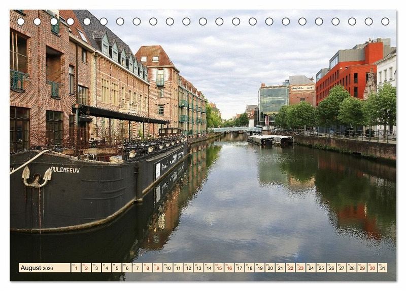Image resolution: width=406 pixels, height=291 pixels.
Task: Select Sunday the 23rd date cell
Action: pyautogui.click(x=300, y=268)
